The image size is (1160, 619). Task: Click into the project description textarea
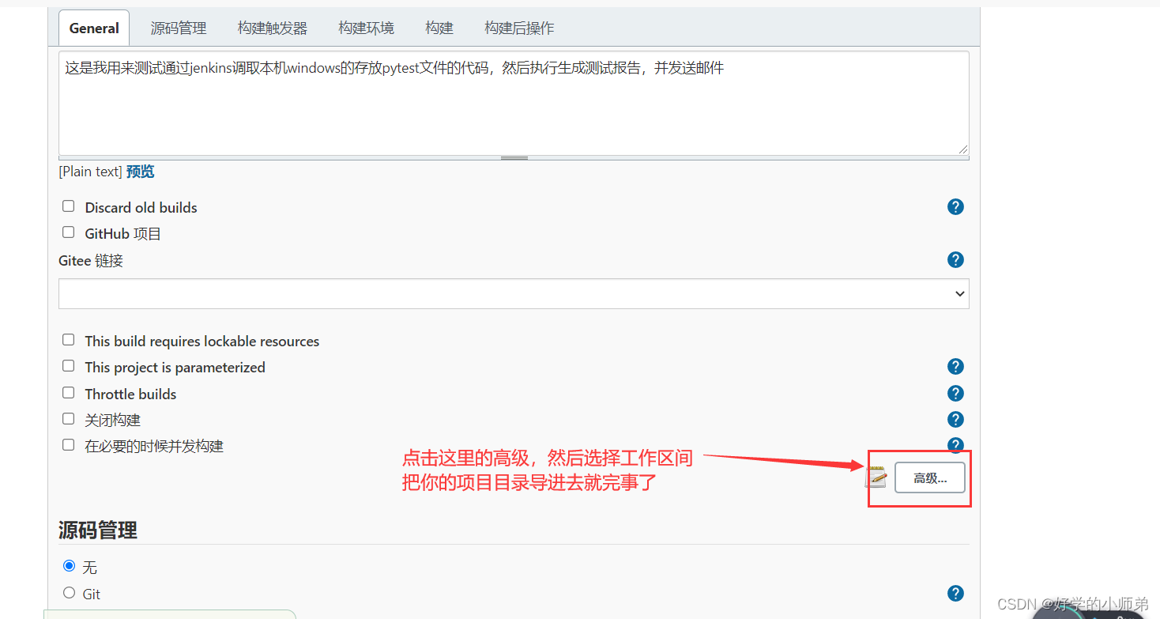(x=514, y=104)
